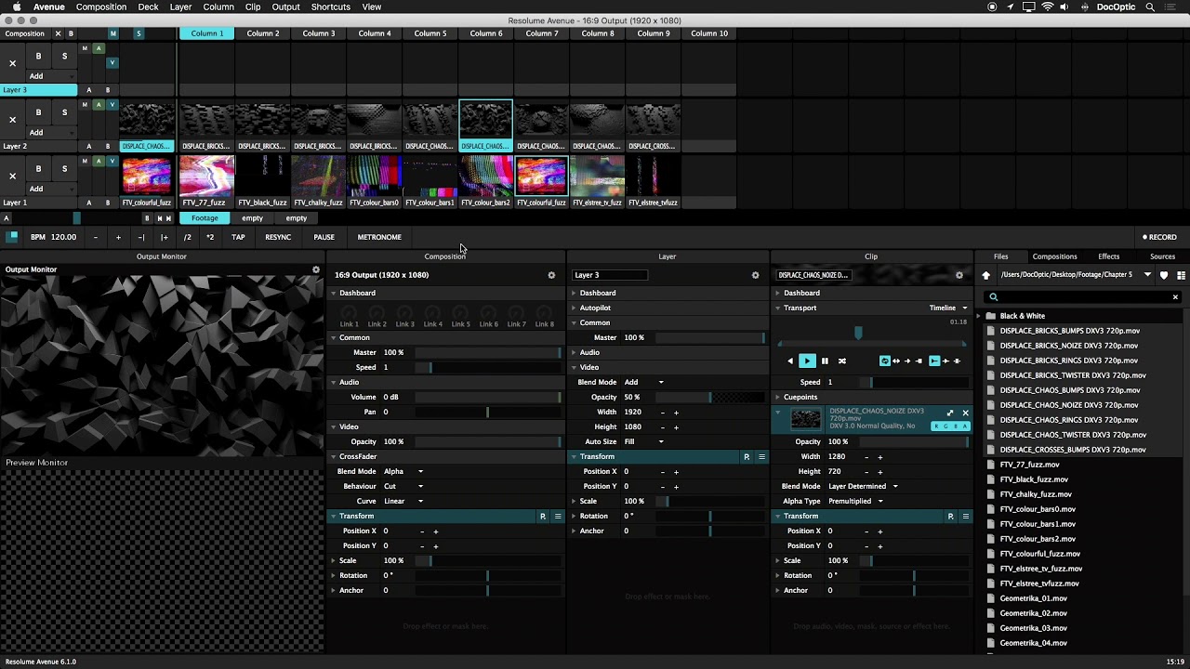
Task: Trigger the next deck column arrow
Action: [x=168, y=218]
